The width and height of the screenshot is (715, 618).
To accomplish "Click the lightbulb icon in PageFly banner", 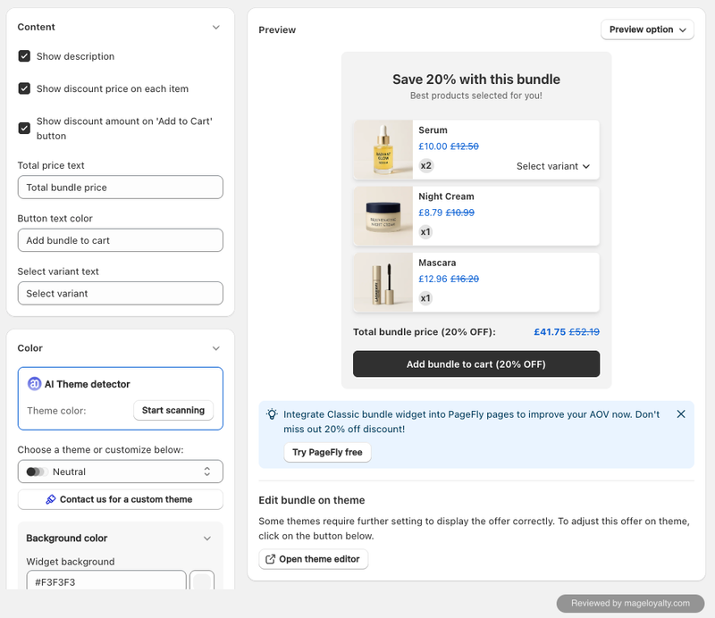I will point(272,414).
